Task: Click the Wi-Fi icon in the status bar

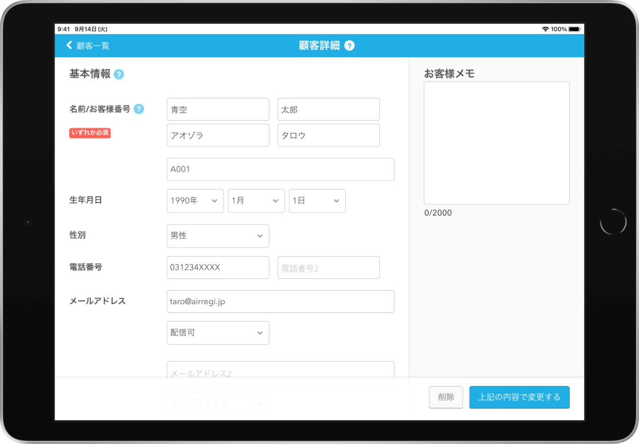Action: coord(546,29)
